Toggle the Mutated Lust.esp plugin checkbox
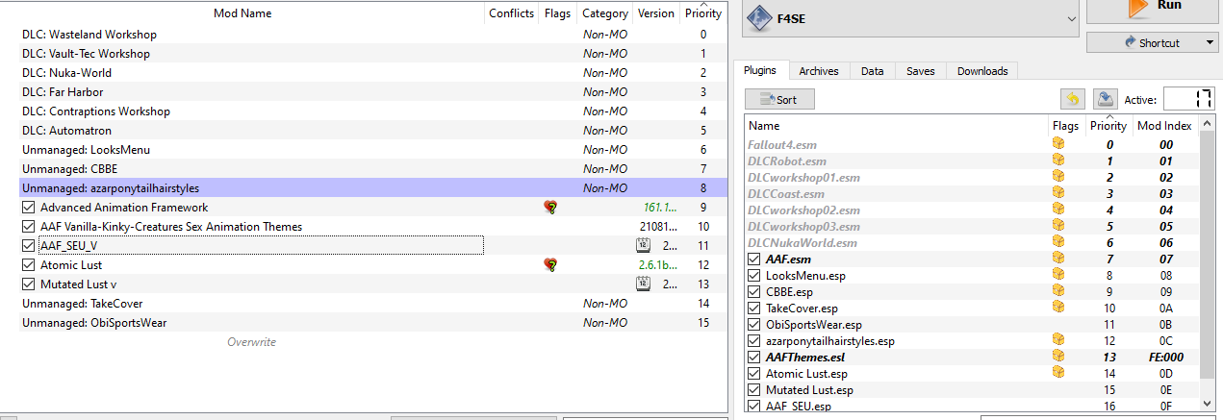 pyautogui.click(x=754, y=390)
